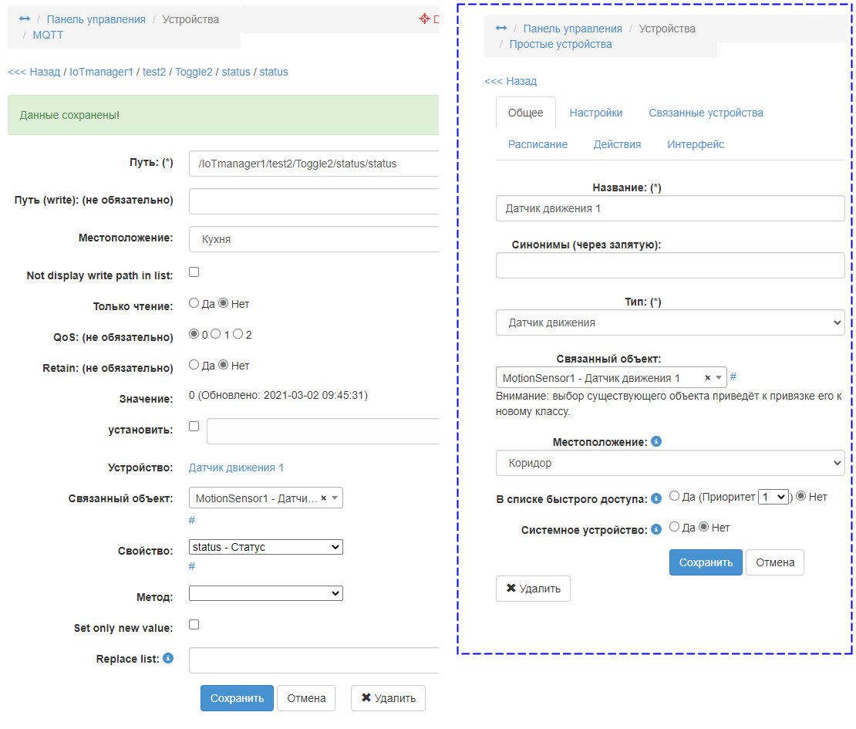Open the Свойство status - Статус dropdown
Screen dimensions: 856x729
[x=266, y=547]
